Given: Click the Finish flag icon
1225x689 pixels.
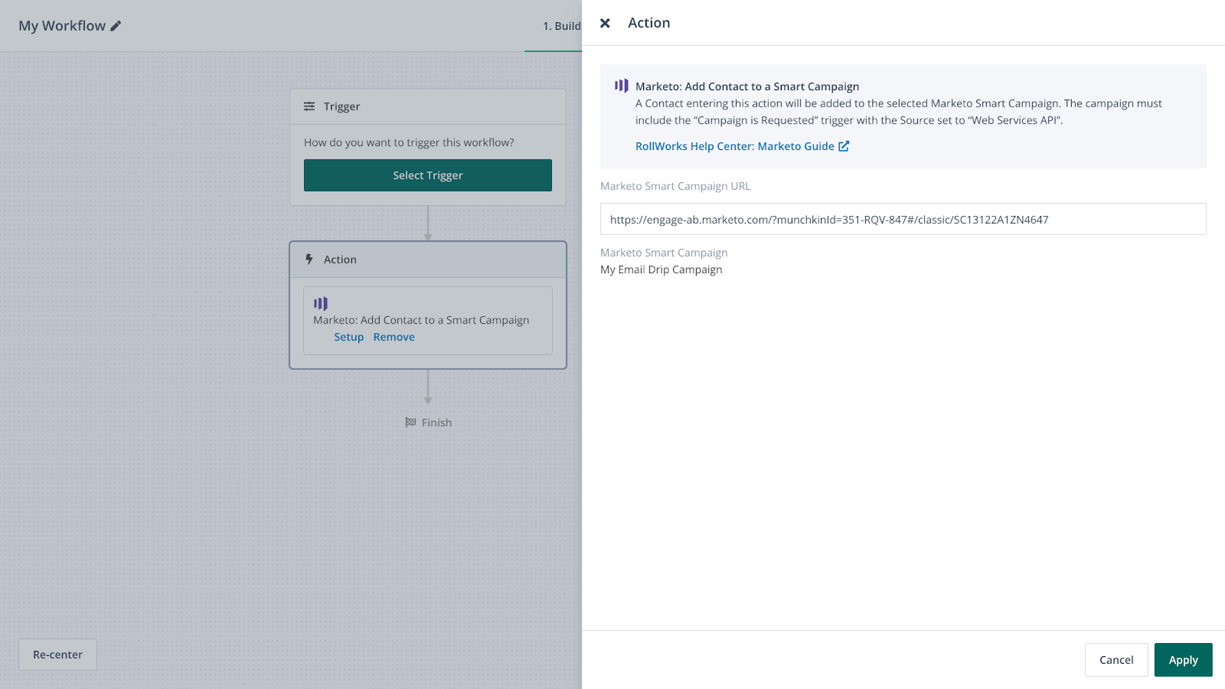Looking at the screenshot, I should [410, 423].
